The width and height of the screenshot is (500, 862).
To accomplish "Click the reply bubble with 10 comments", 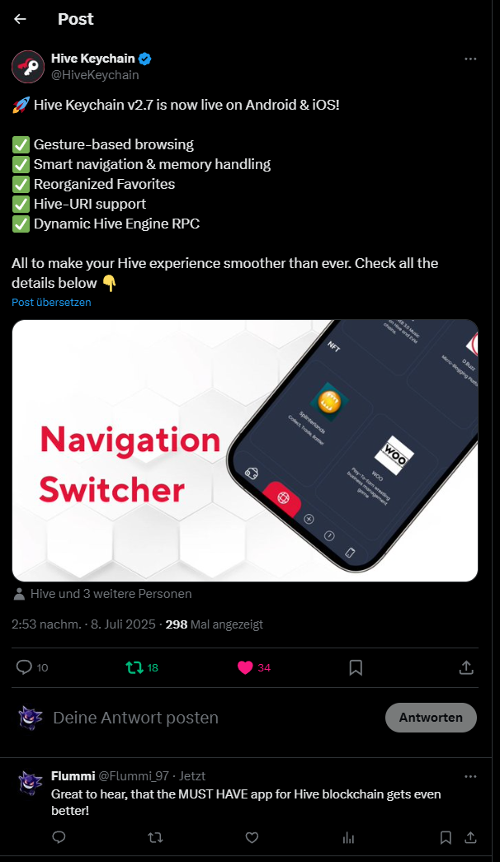I will (x=32, y=667).
